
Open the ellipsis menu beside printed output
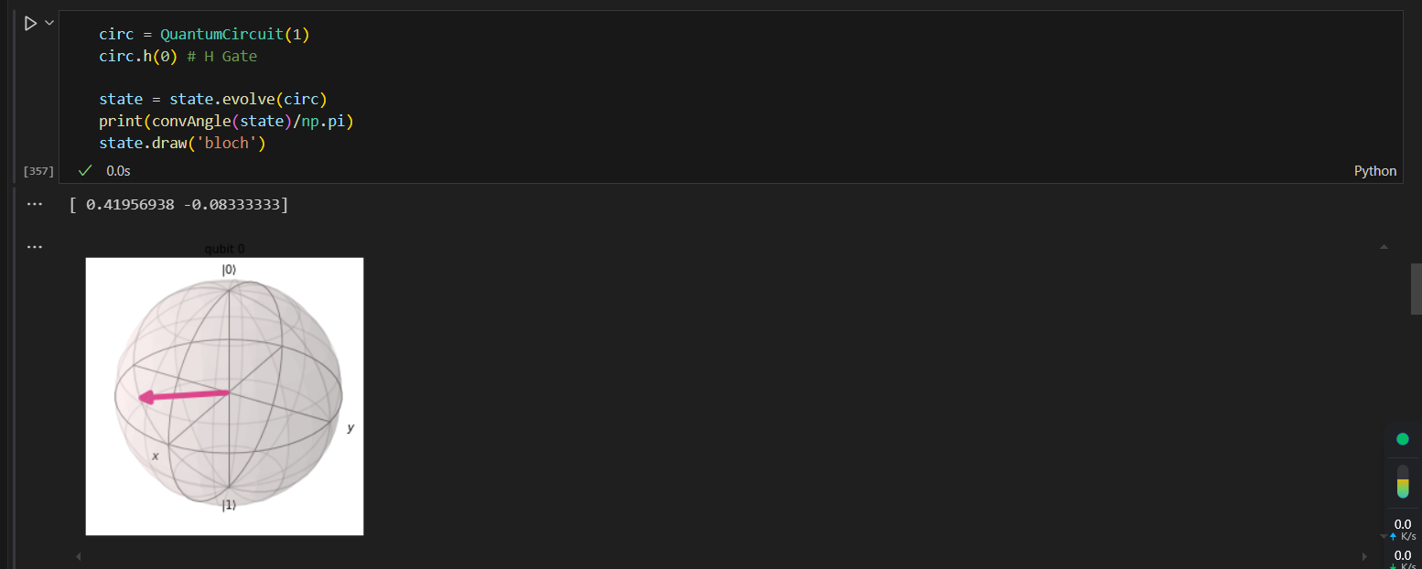(35, 205)
